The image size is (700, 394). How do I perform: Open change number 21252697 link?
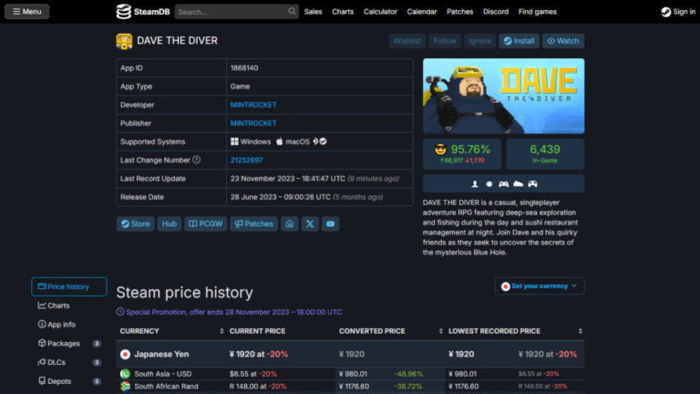[x=246, y=160]
